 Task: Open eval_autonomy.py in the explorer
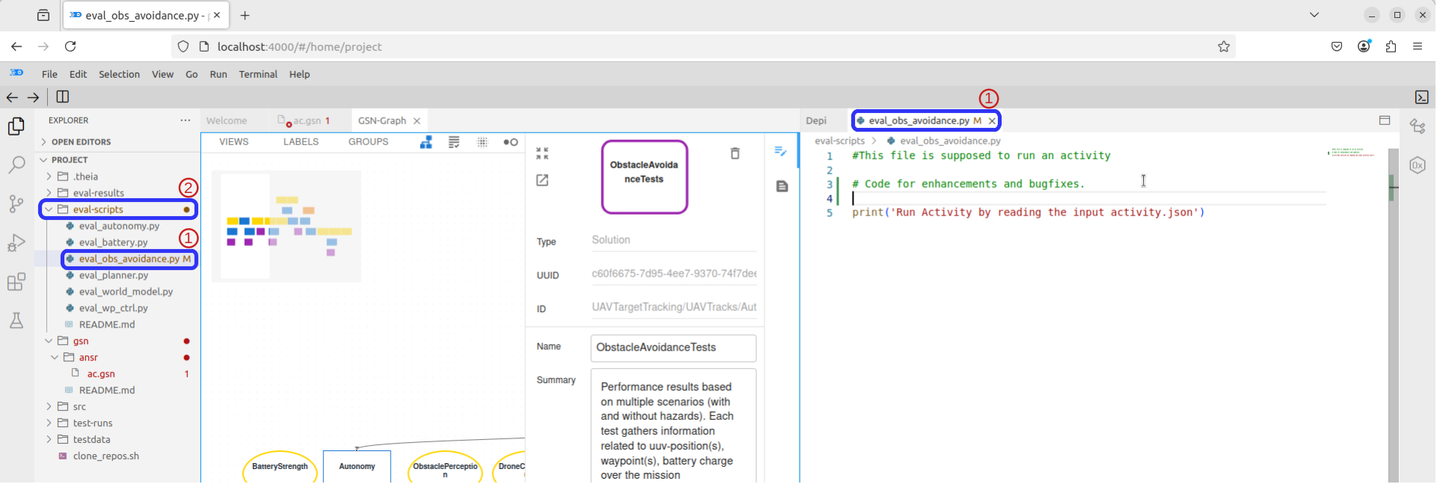[119, 226]
